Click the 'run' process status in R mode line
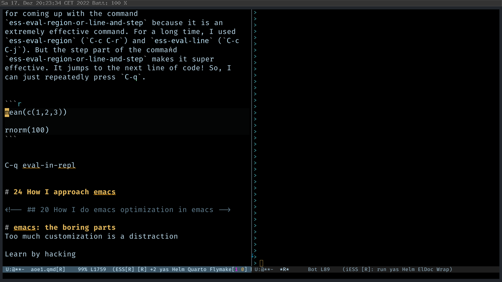This screenshot has width=502, height=282. tap(381, 269)
